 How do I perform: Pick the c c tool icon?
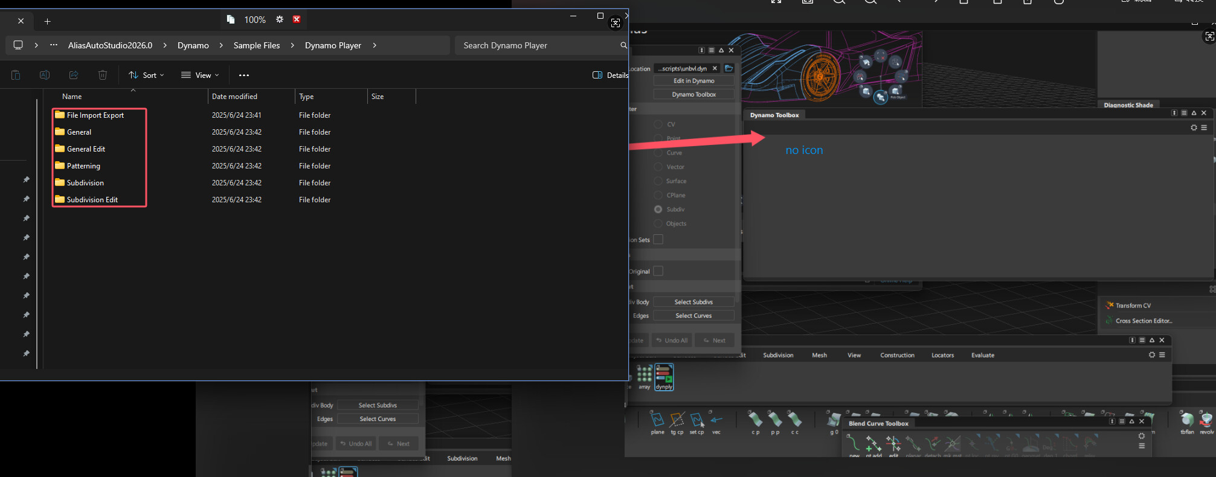click(x=795, y=422)
